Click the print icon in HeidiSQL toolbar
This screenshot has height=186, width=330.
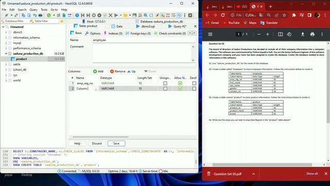click(40, 15)
